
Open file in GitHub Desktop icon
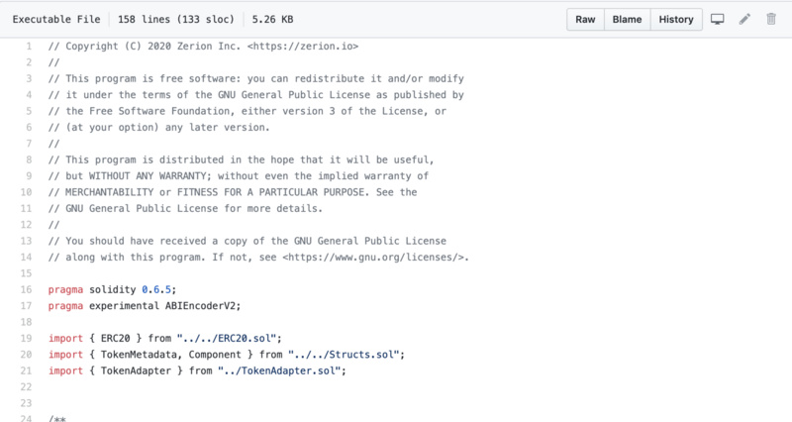(717, 19)
